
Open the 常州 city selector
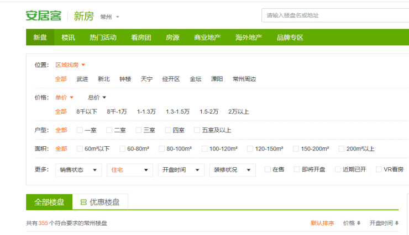pos(109,17)
